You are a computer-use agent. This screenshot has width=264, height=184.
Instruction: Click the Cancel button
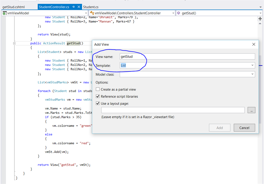coord(244,128)
